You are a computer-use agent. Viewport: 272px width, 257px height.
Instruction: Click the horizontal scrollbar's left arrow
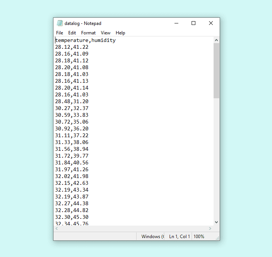(x=57, y=229)
